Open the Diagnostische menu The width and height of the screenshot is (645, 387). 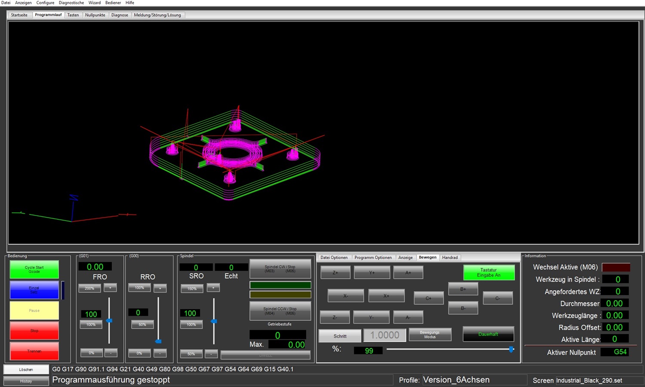tap(71, 3)
